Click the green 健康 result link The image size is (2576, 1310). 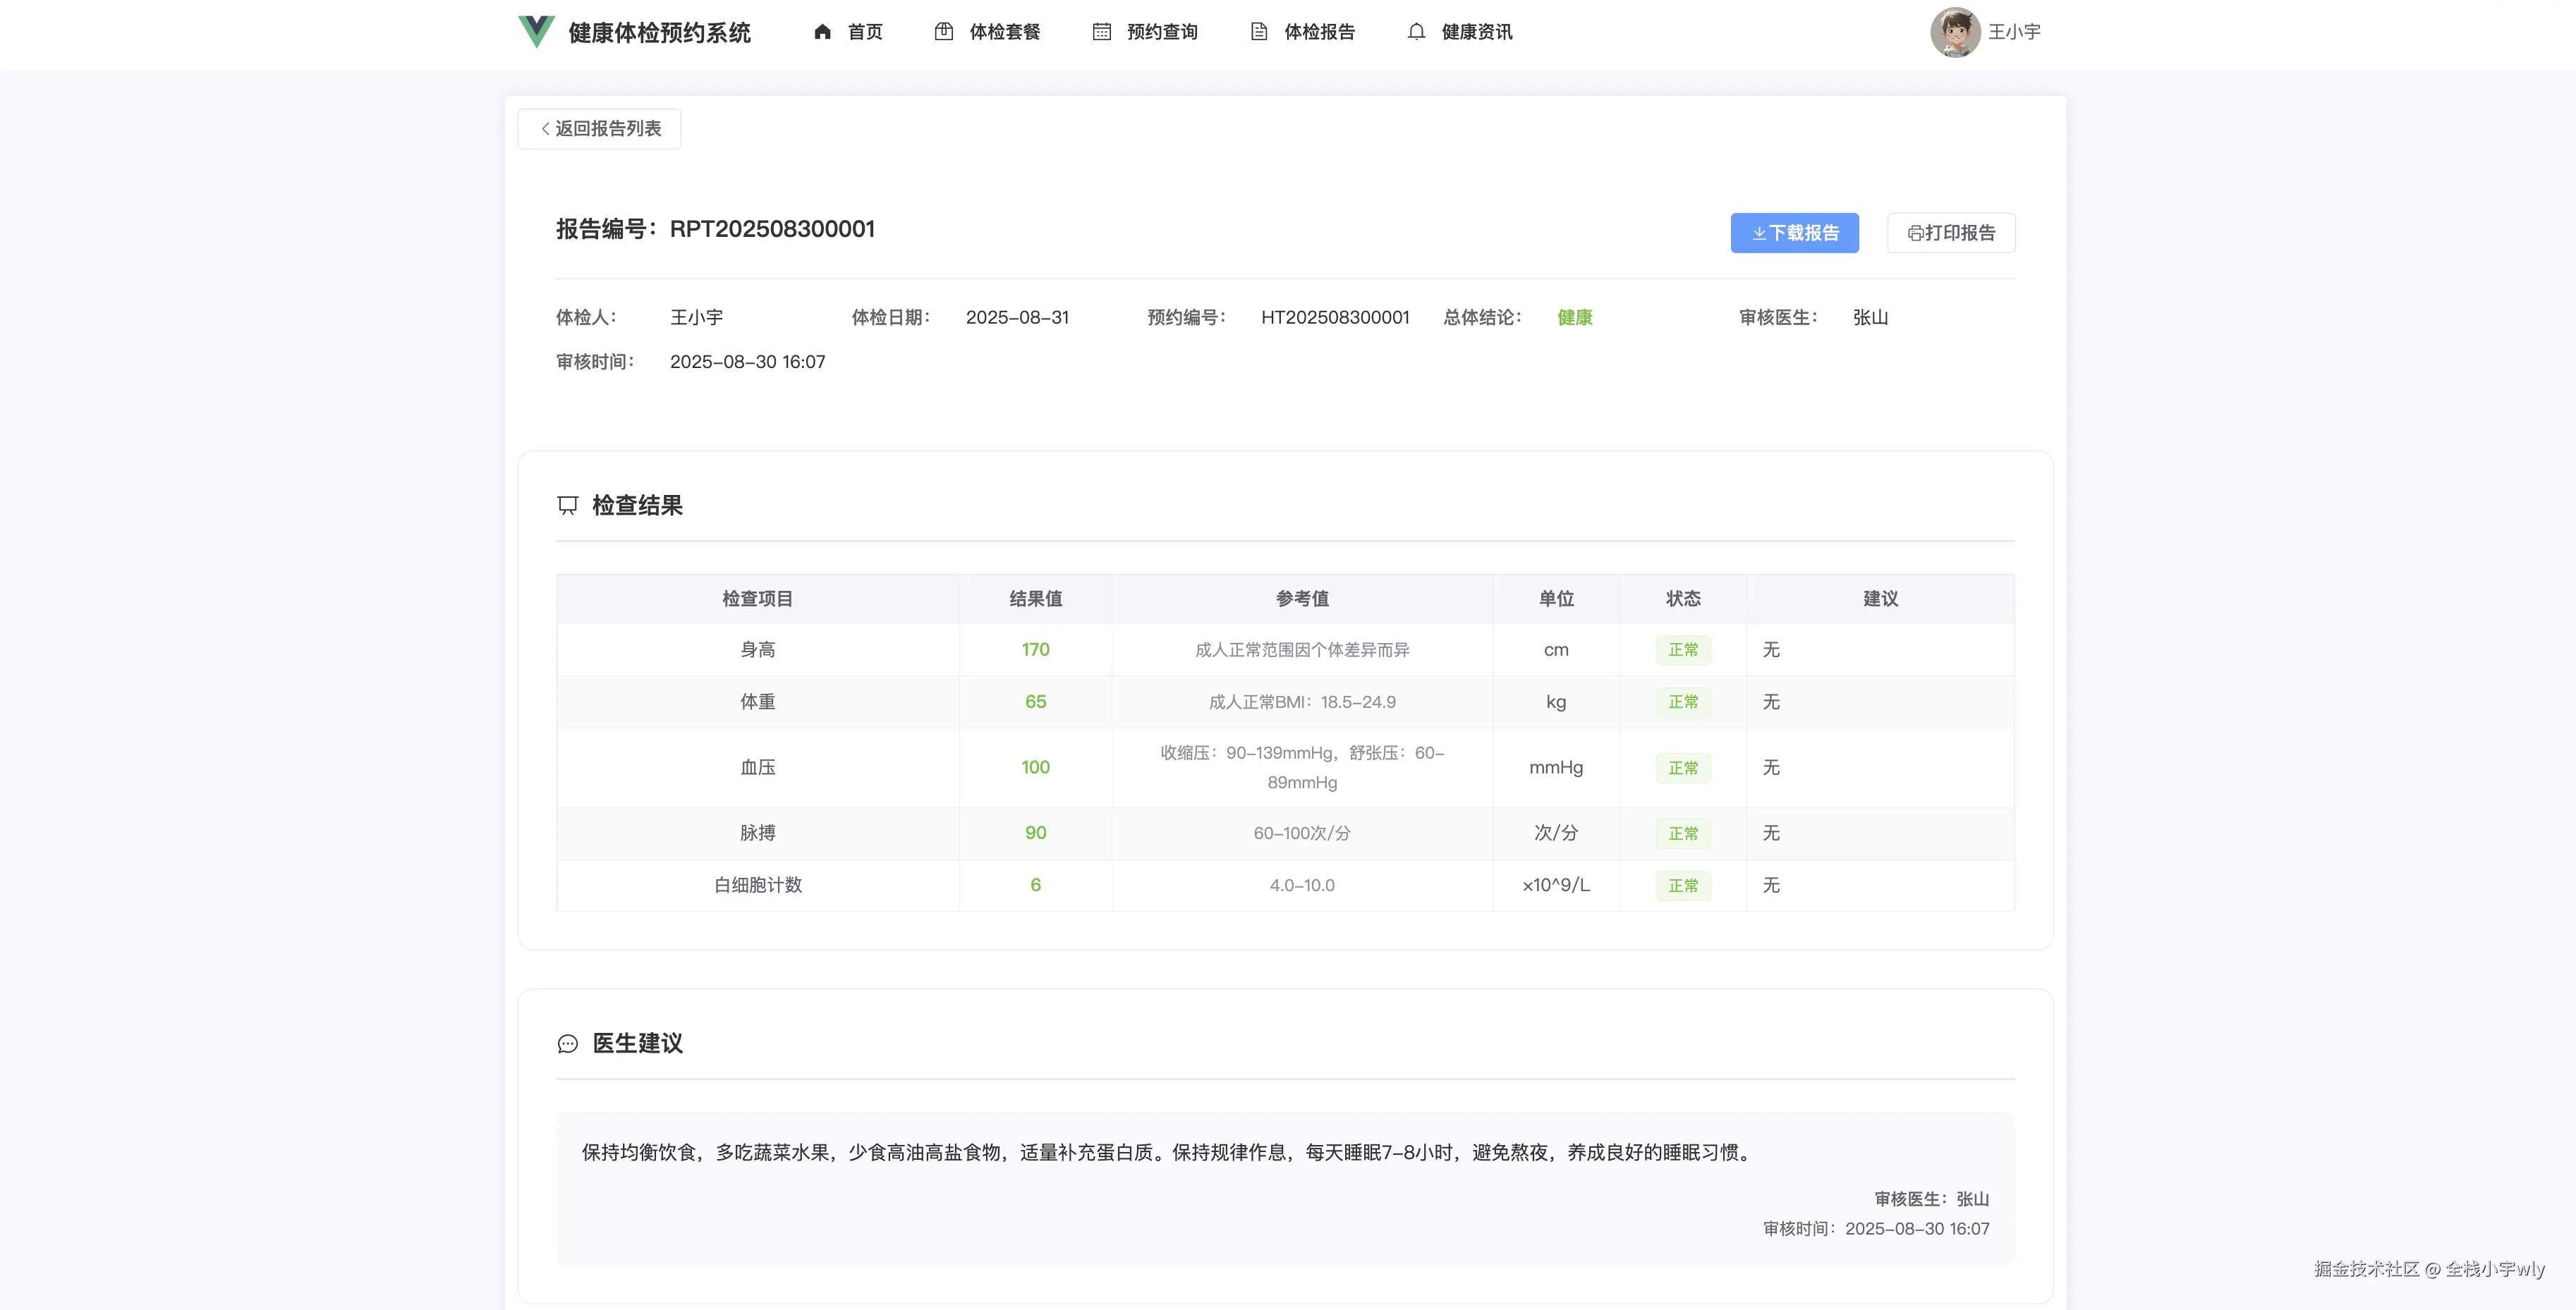click(1575, 317)
